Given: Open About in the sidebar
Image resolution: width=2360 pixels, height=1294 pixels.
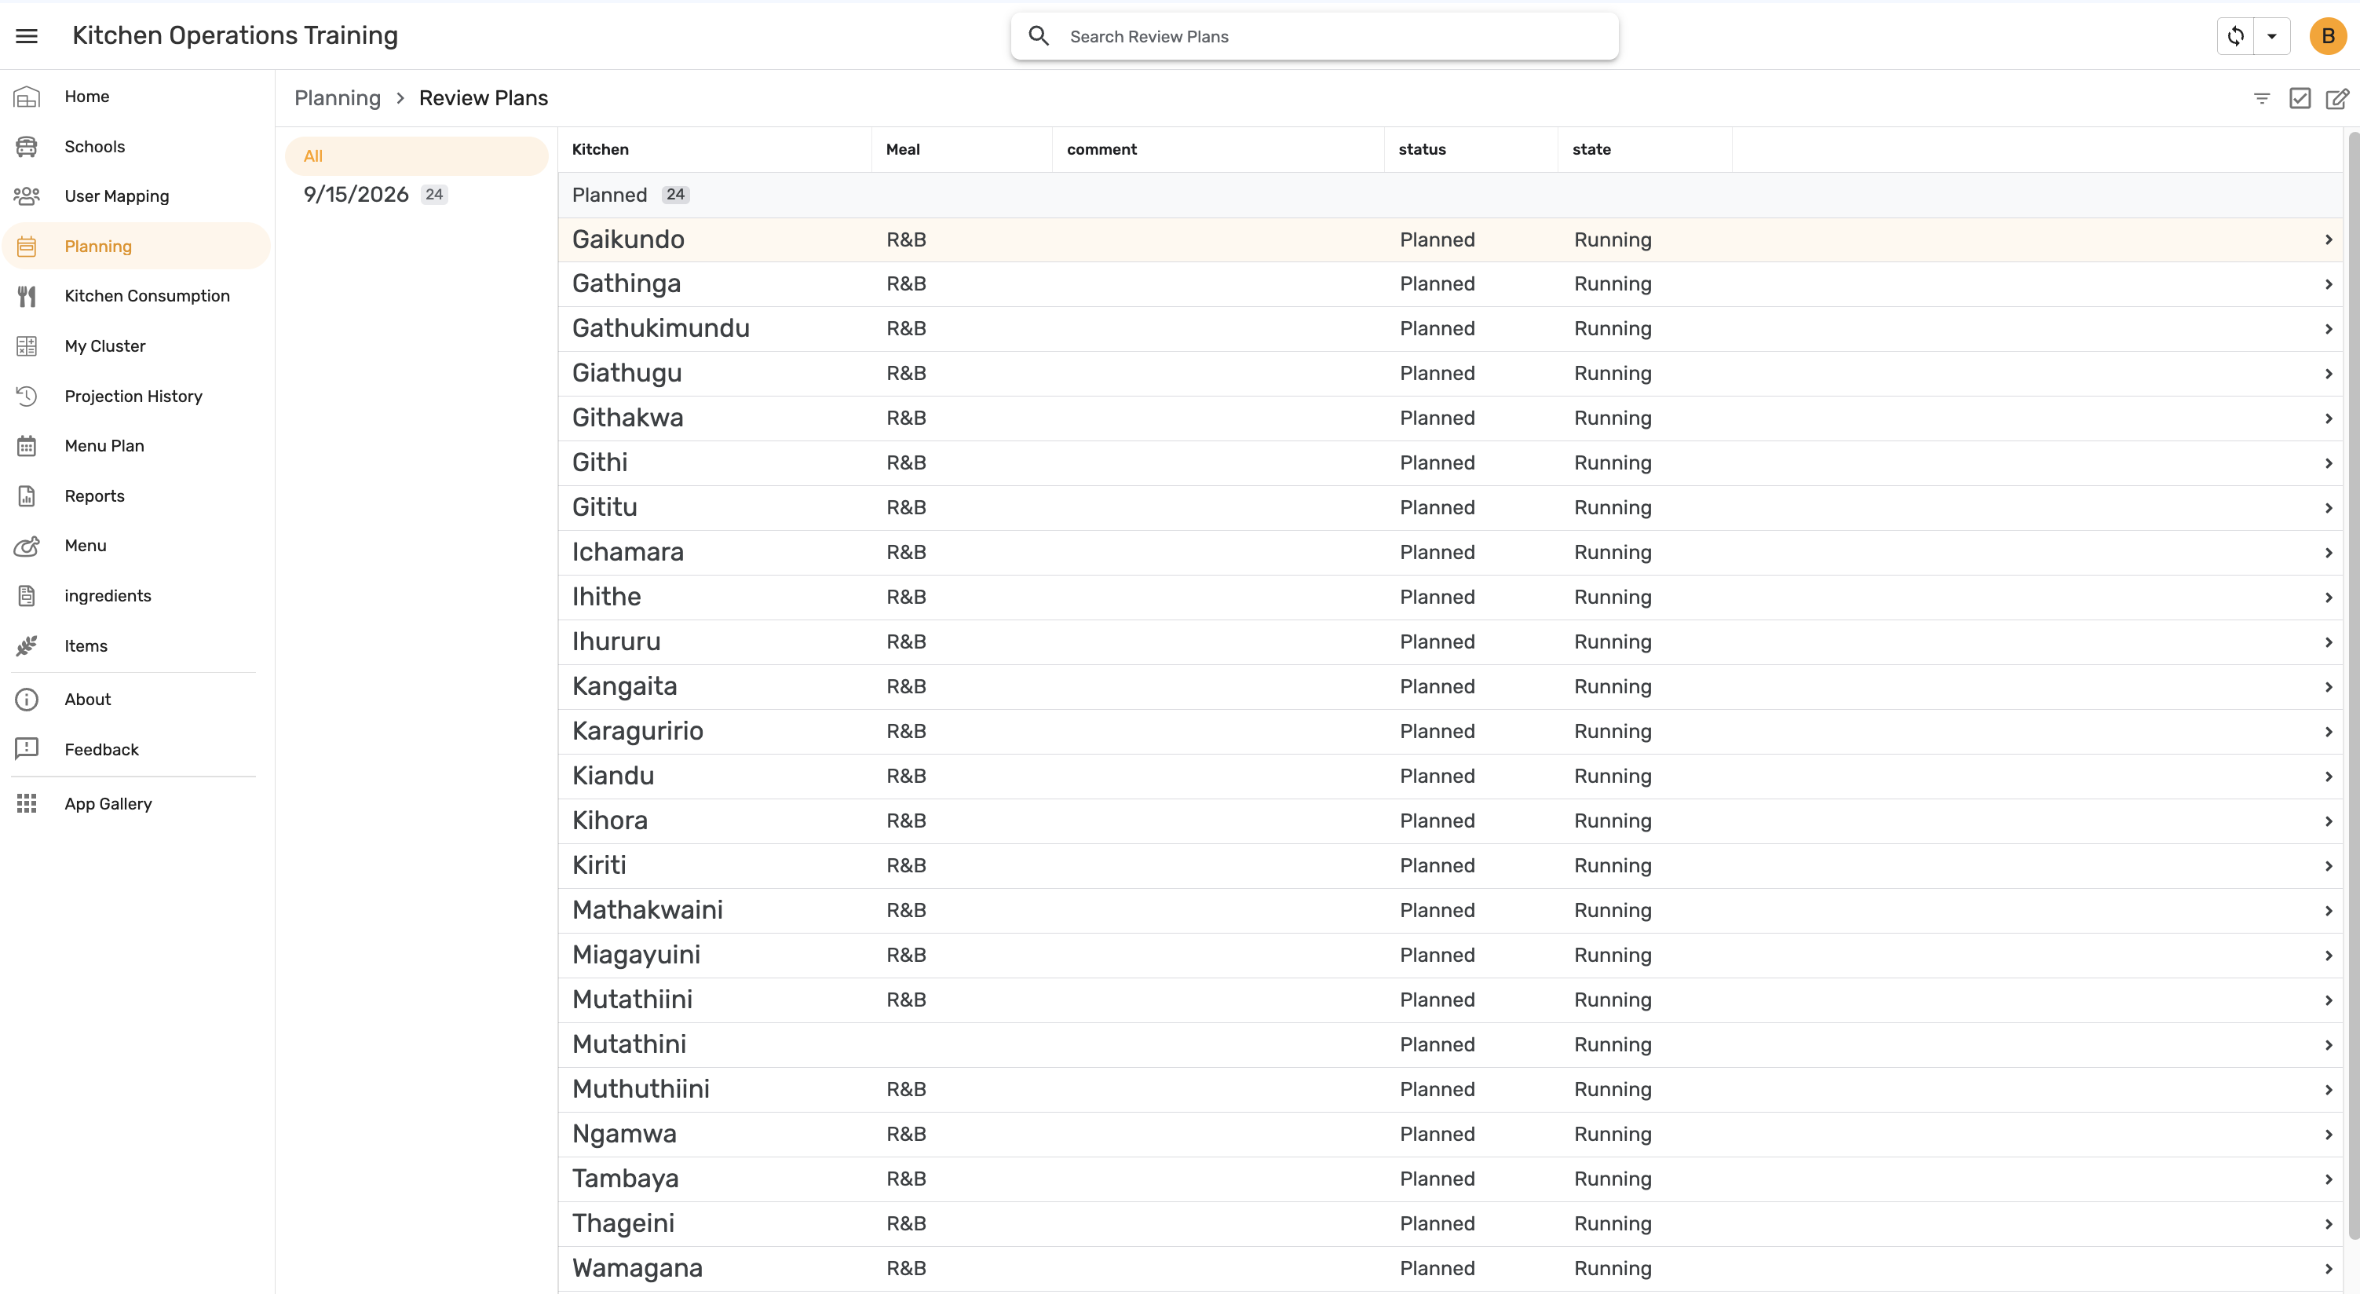Looking at the screenshot, I should coord(136,700).
